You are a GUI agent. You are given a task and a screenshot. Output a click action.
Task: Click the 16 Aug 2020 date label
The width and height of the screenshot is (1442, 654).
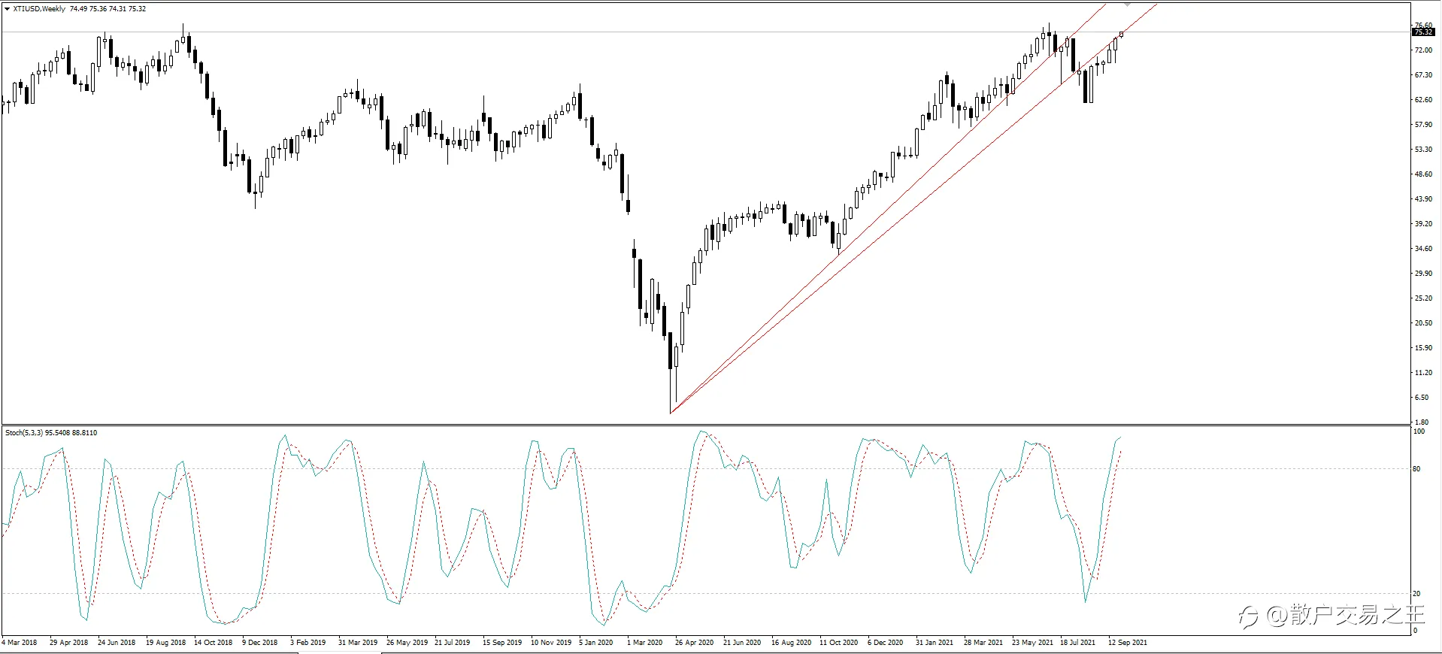(x=792, y=643)
